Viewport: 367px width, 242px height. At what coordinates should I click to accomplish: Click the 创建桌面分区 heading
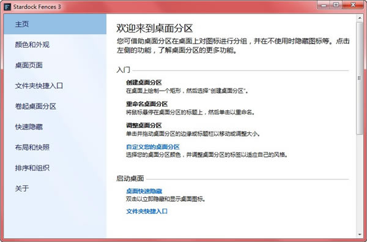pyautogui.click(x=144, y=83)
